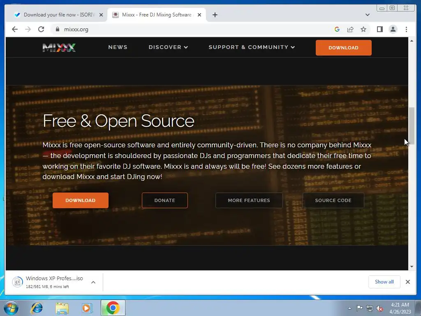The height and width of the screenshot is (316, 421).
Task: Select the Mixxx Free DJ Mixing Software tab
Action: click(x=157, y=15)
